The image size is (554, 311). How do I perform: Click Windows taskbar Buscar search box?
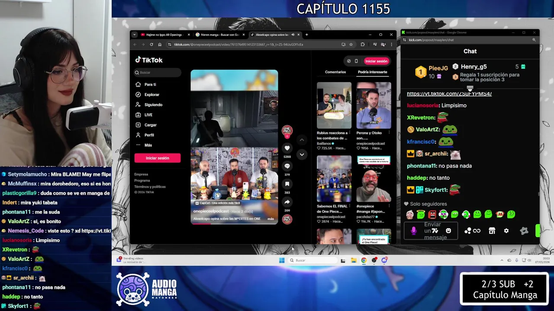point(313,260)
